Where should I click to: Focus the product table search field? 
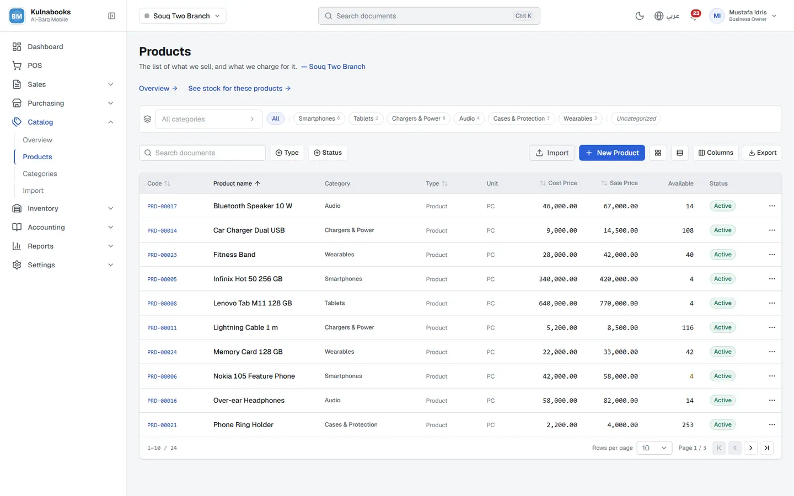[202, 153]
